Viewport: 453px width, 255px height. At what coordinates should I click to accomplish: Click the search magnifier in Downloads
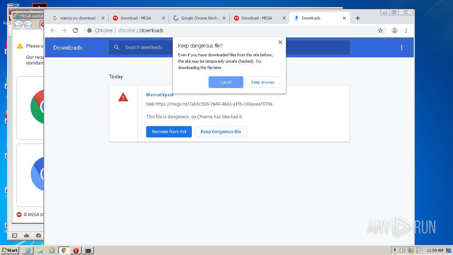point(116,47)
